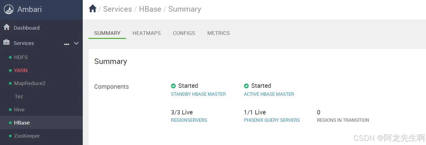Select YARN service in sidebar

[x=21, y=70]
